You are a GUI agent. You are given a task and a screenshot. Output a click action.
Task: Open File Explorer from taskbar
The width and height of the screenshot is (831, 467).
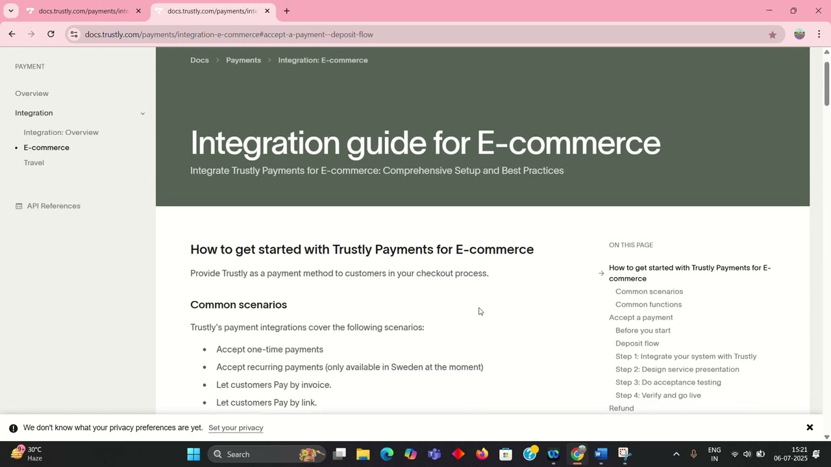(x=363, y=454)
